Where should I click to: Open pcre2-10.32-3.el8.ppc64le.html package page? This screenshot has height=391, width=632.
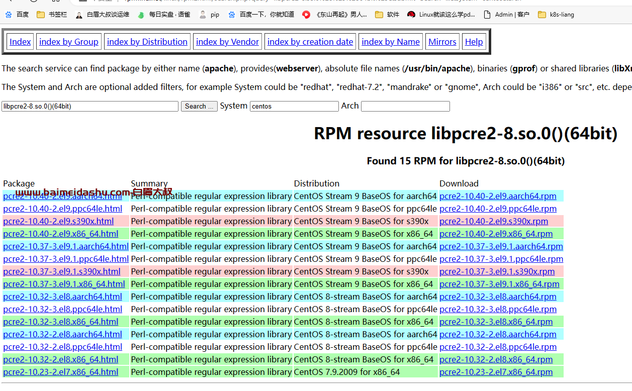[63, 309]
